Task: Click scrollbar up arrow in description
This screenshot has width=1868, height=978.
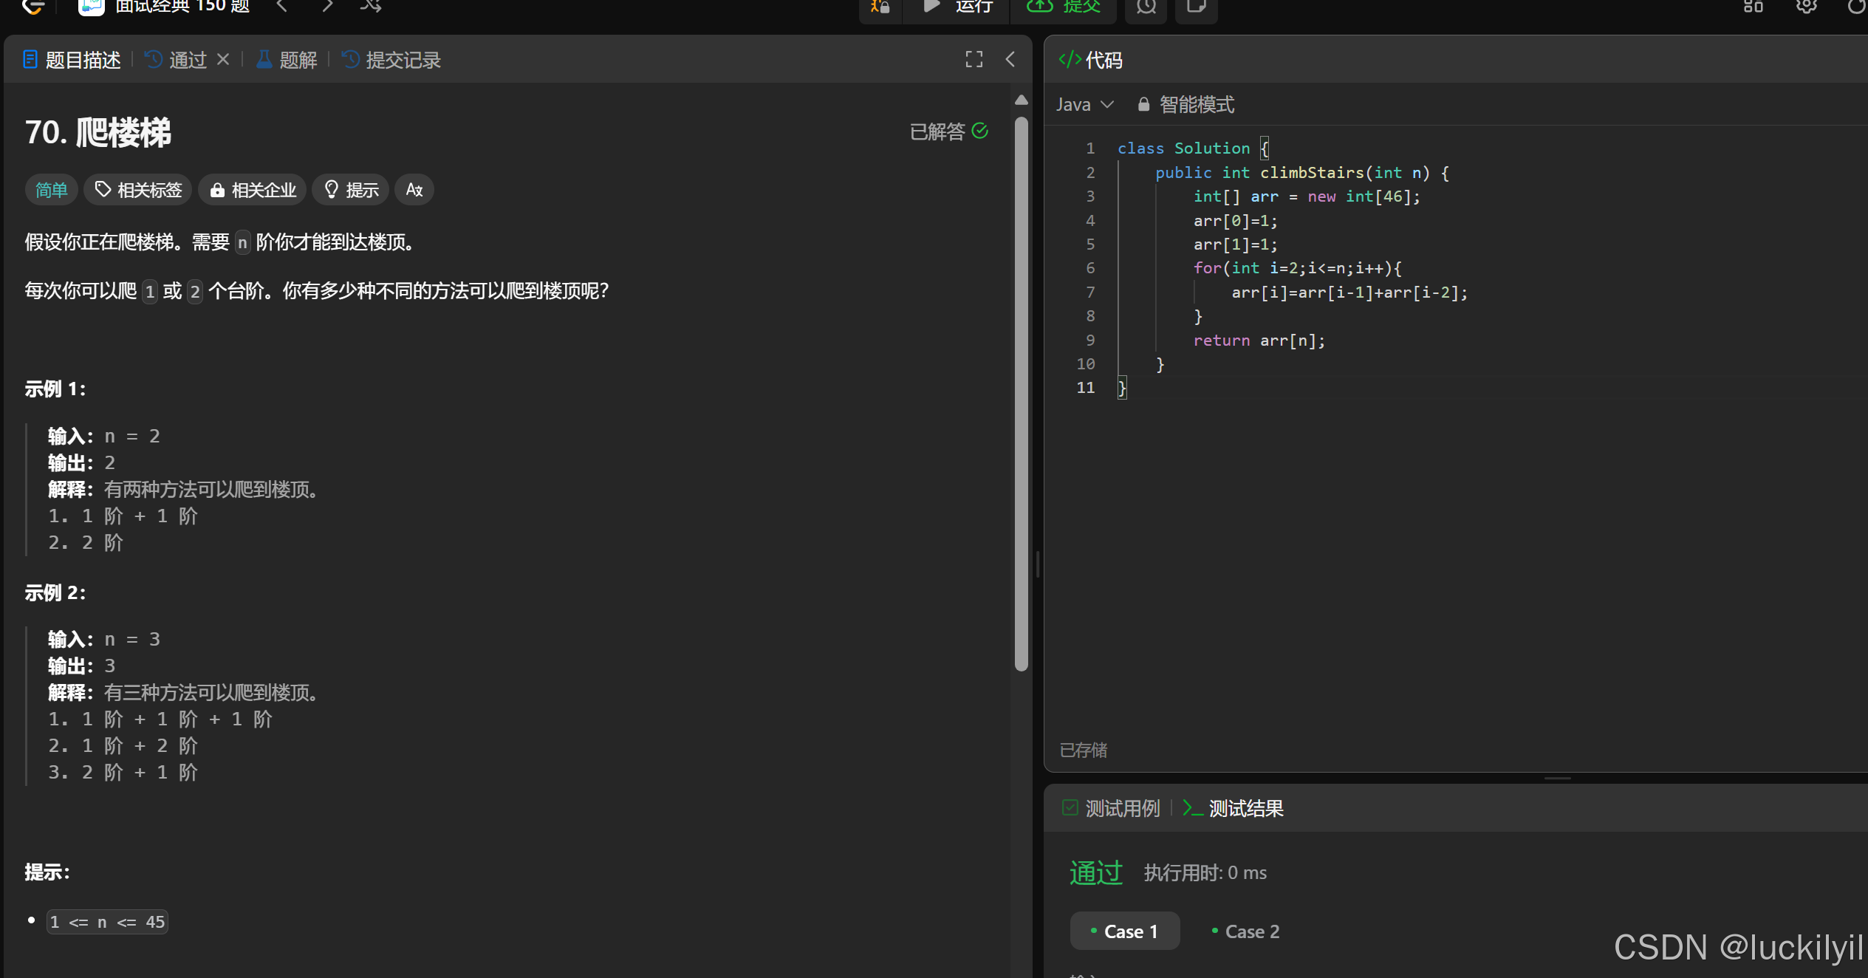Action: point(1021,100)
